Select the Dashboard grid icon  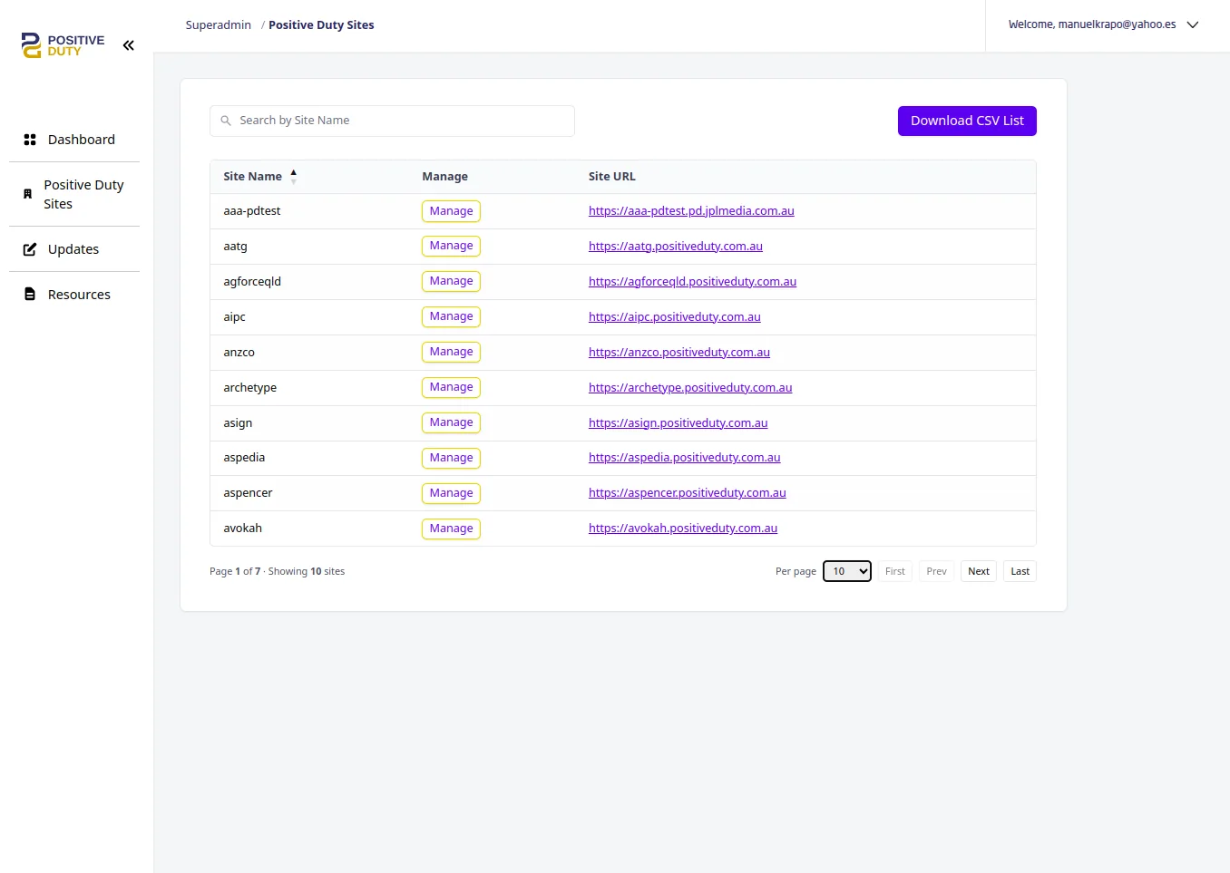tap(28, 139)
